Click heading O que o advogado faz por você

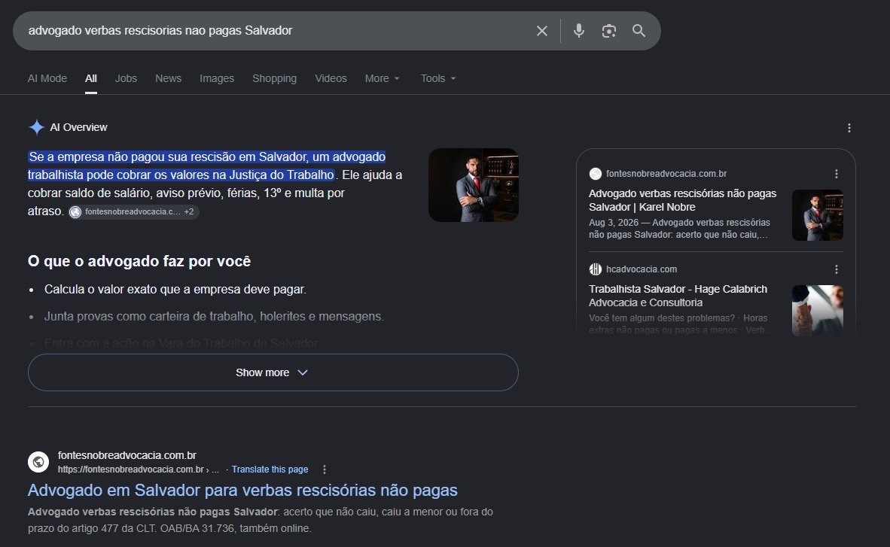point(139,261)
